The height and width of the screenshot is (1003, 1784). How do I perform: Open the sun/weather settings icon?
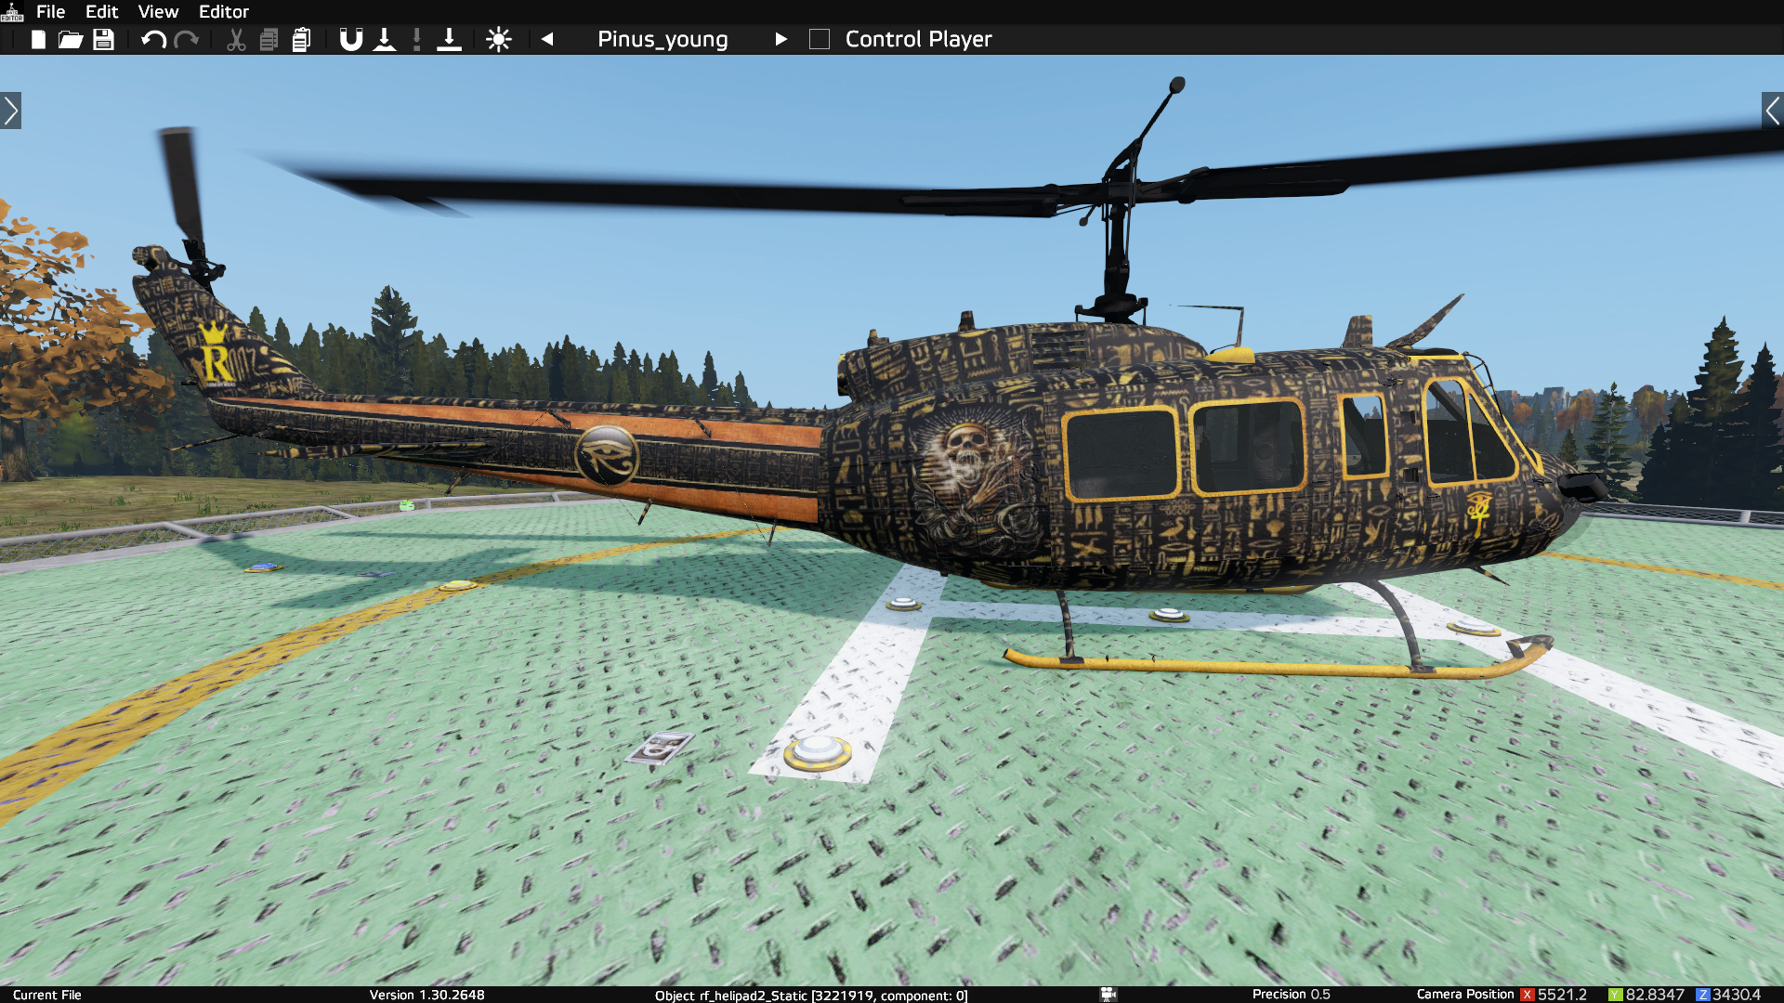tap(499, 39)
